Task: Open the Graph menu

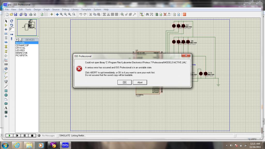Action: point(47,10)
